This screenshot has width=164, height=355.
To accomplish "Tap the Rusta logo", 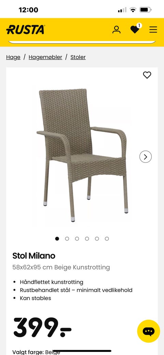I will click(26, 30).
